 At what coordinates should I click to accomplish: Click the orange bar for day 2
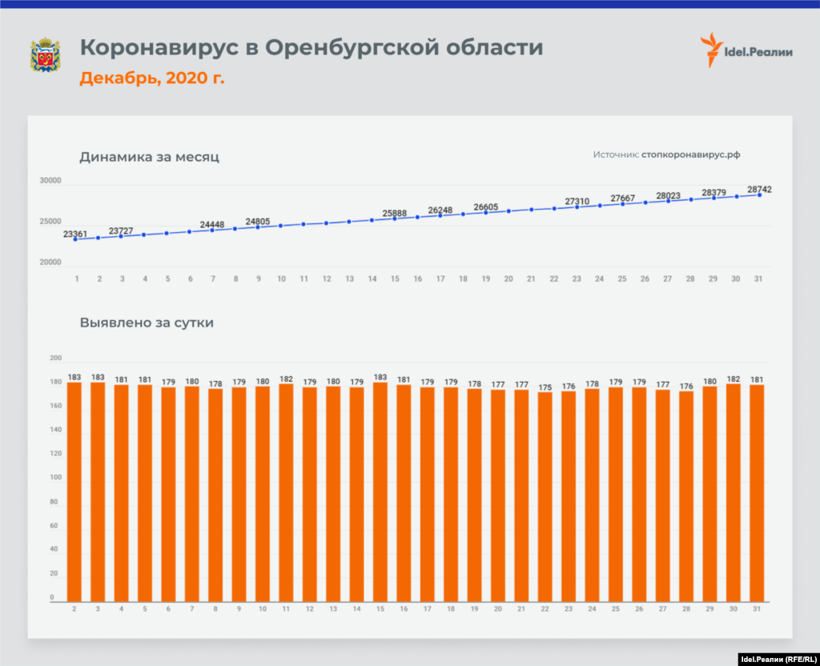(x=74, y=491)
